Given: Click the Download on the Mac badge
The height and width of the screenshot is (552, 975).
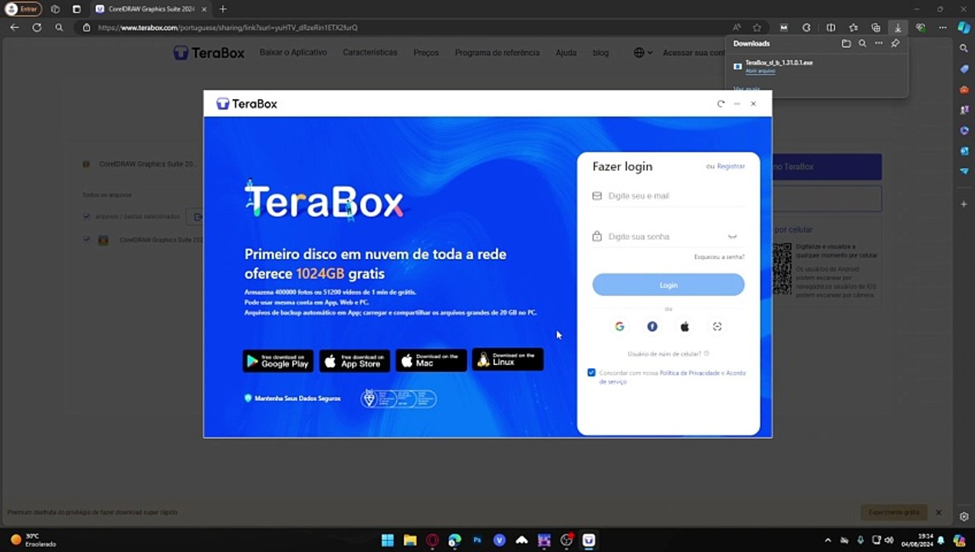Looking at the screenshot, I should [x=431, y=360].
